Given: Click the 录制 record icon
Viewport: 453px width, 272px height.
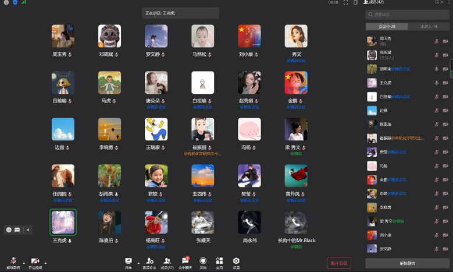Looking at the screenshot, I should [x=203, y=262].
